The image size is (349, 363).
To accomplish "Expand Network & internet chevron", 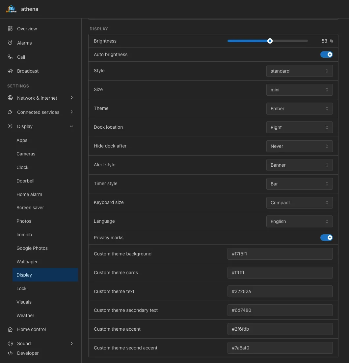I will 71,98.
